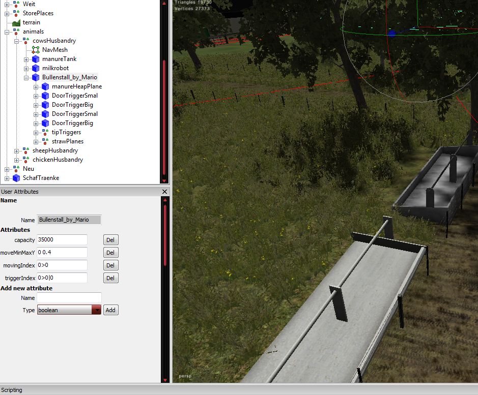Click the cowsHusbandry group icon
478x395 pixels.
[26, 41]
